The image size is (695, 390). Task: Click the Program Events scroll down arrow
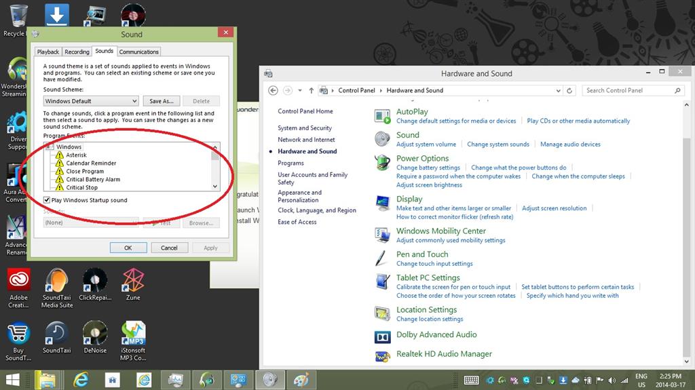[x=215, y=187]
